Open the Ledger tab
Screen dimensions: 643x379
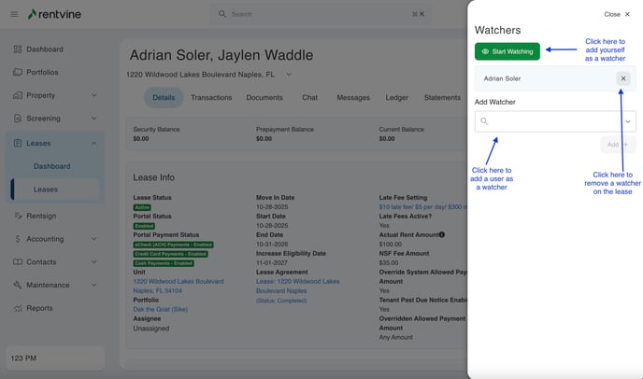(x=396, y=97)
